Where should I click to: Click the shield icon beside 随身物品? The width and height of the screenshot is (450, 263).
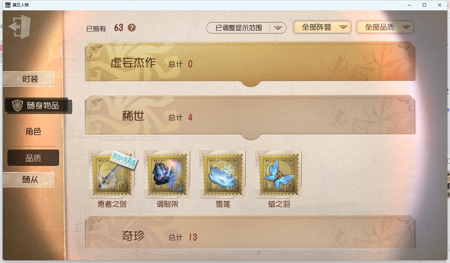tap(17, 105)
